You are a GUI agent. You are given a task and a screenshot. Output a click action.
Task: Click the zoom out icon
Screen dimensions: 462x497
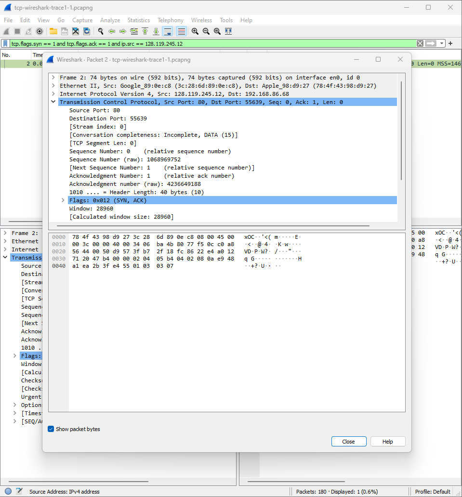[x=206, y=31]
